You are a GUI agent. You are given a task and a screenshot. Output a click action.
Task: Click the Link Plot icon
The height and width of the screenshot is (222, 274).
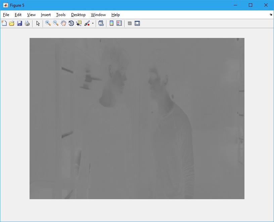(x=101, y=23)
